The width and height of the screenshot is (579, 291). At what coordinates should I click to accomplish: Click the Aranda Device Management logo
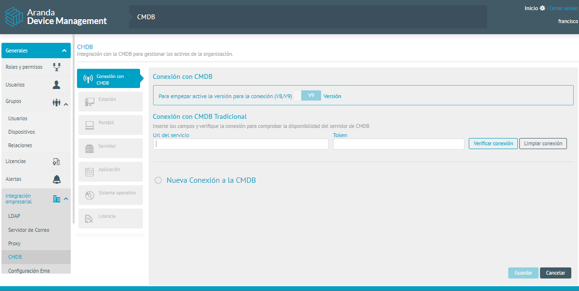[56, 17]
